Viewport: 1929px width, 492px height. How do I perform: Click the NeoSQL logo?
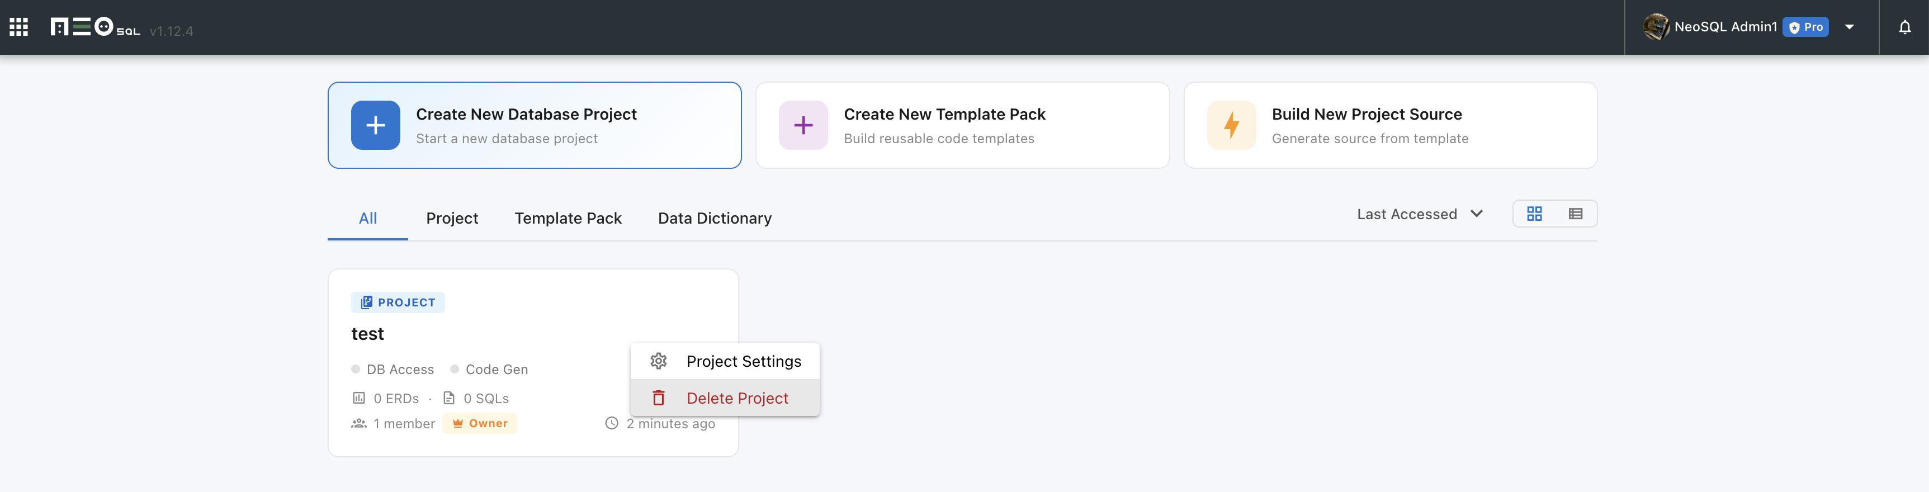coord(95,28)
